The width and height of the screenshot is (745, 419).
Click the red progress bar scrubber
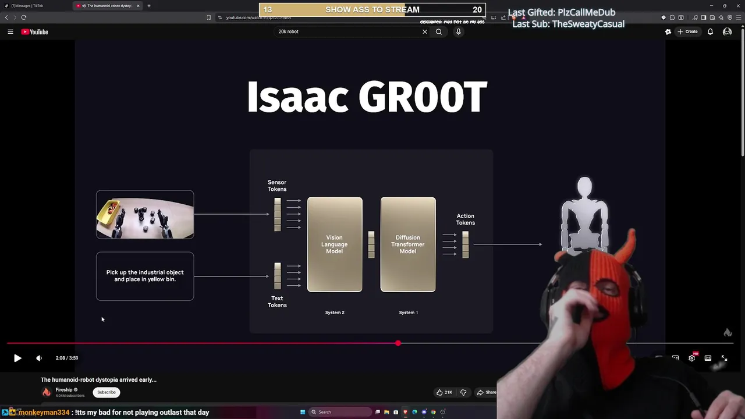[x=398, y=343]
